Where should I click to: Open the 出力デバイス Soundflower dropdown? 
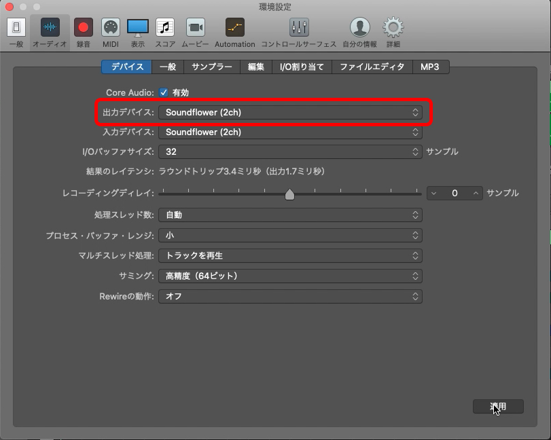click(290, 112)
